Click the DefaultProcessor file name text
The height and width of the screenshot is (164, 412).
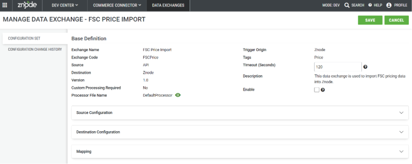[158, 95]
